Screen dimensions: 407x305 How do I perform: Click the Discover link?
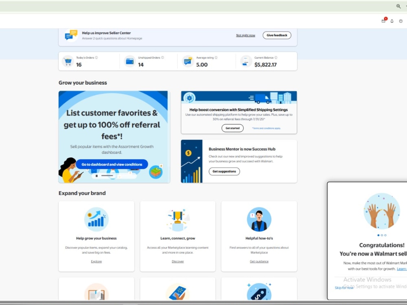[x=178, y=261]
